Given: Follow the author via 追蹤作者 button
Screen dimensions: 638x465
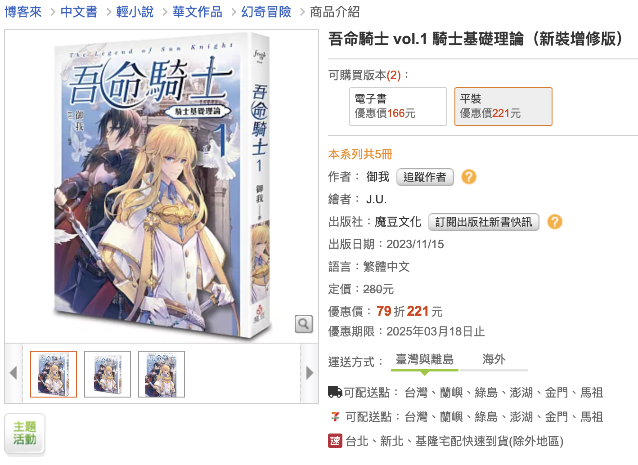Looking at the screenshot, I should [425, 177].
